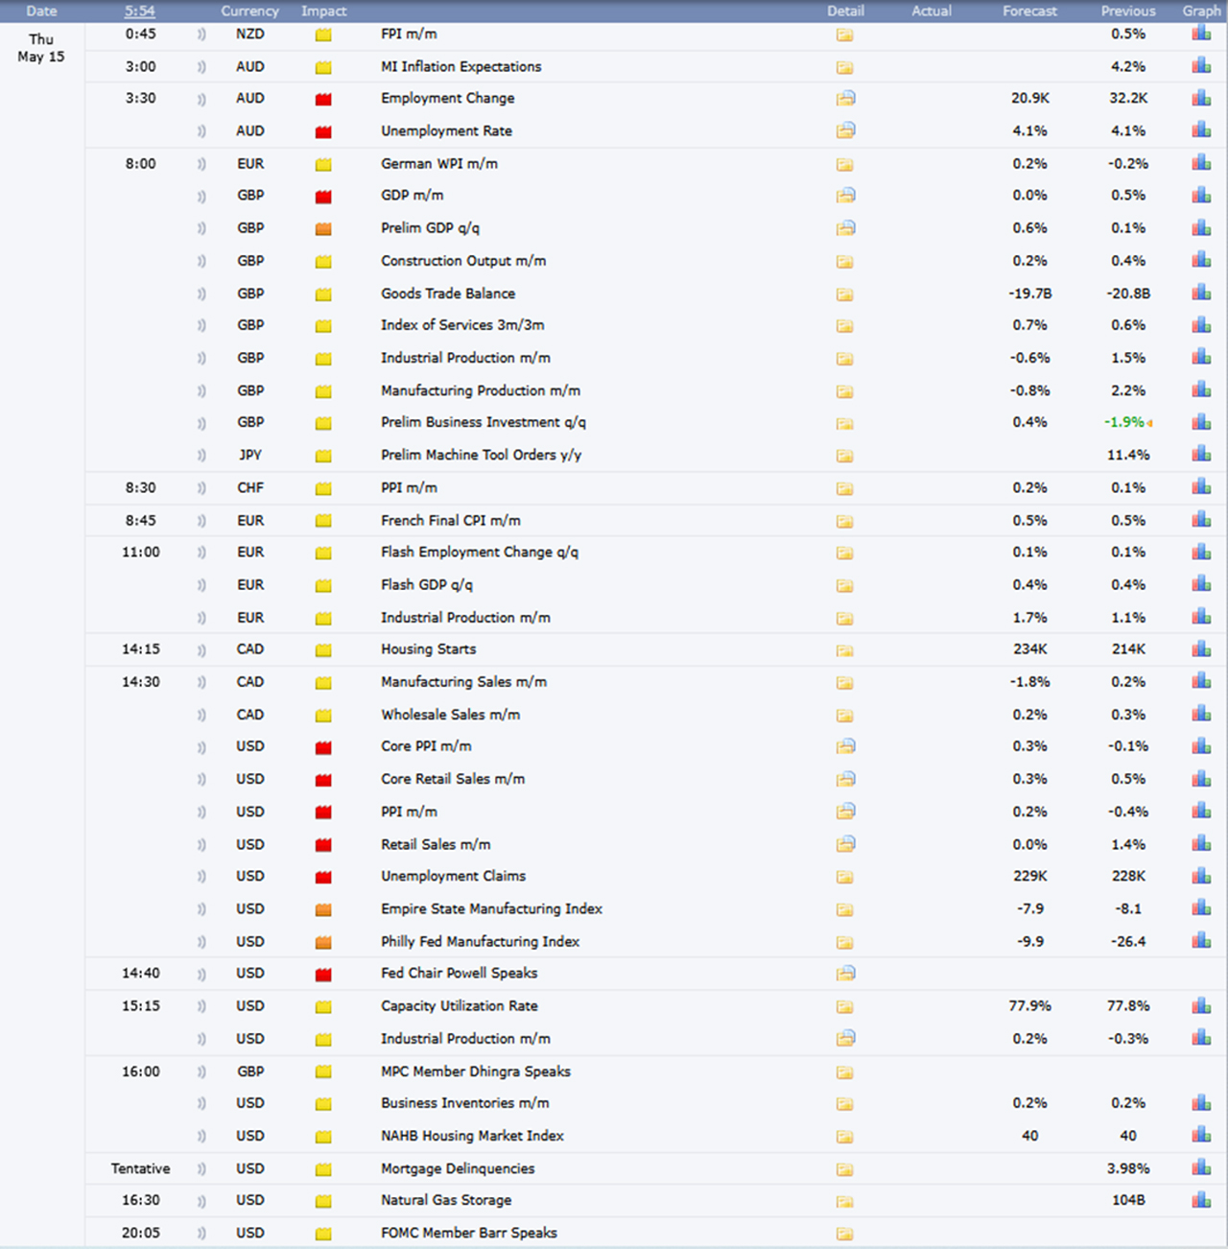1228x1249 pixels.
Task: View graph for Prelim GDP q/q
Action: (x=1201, y=227)
